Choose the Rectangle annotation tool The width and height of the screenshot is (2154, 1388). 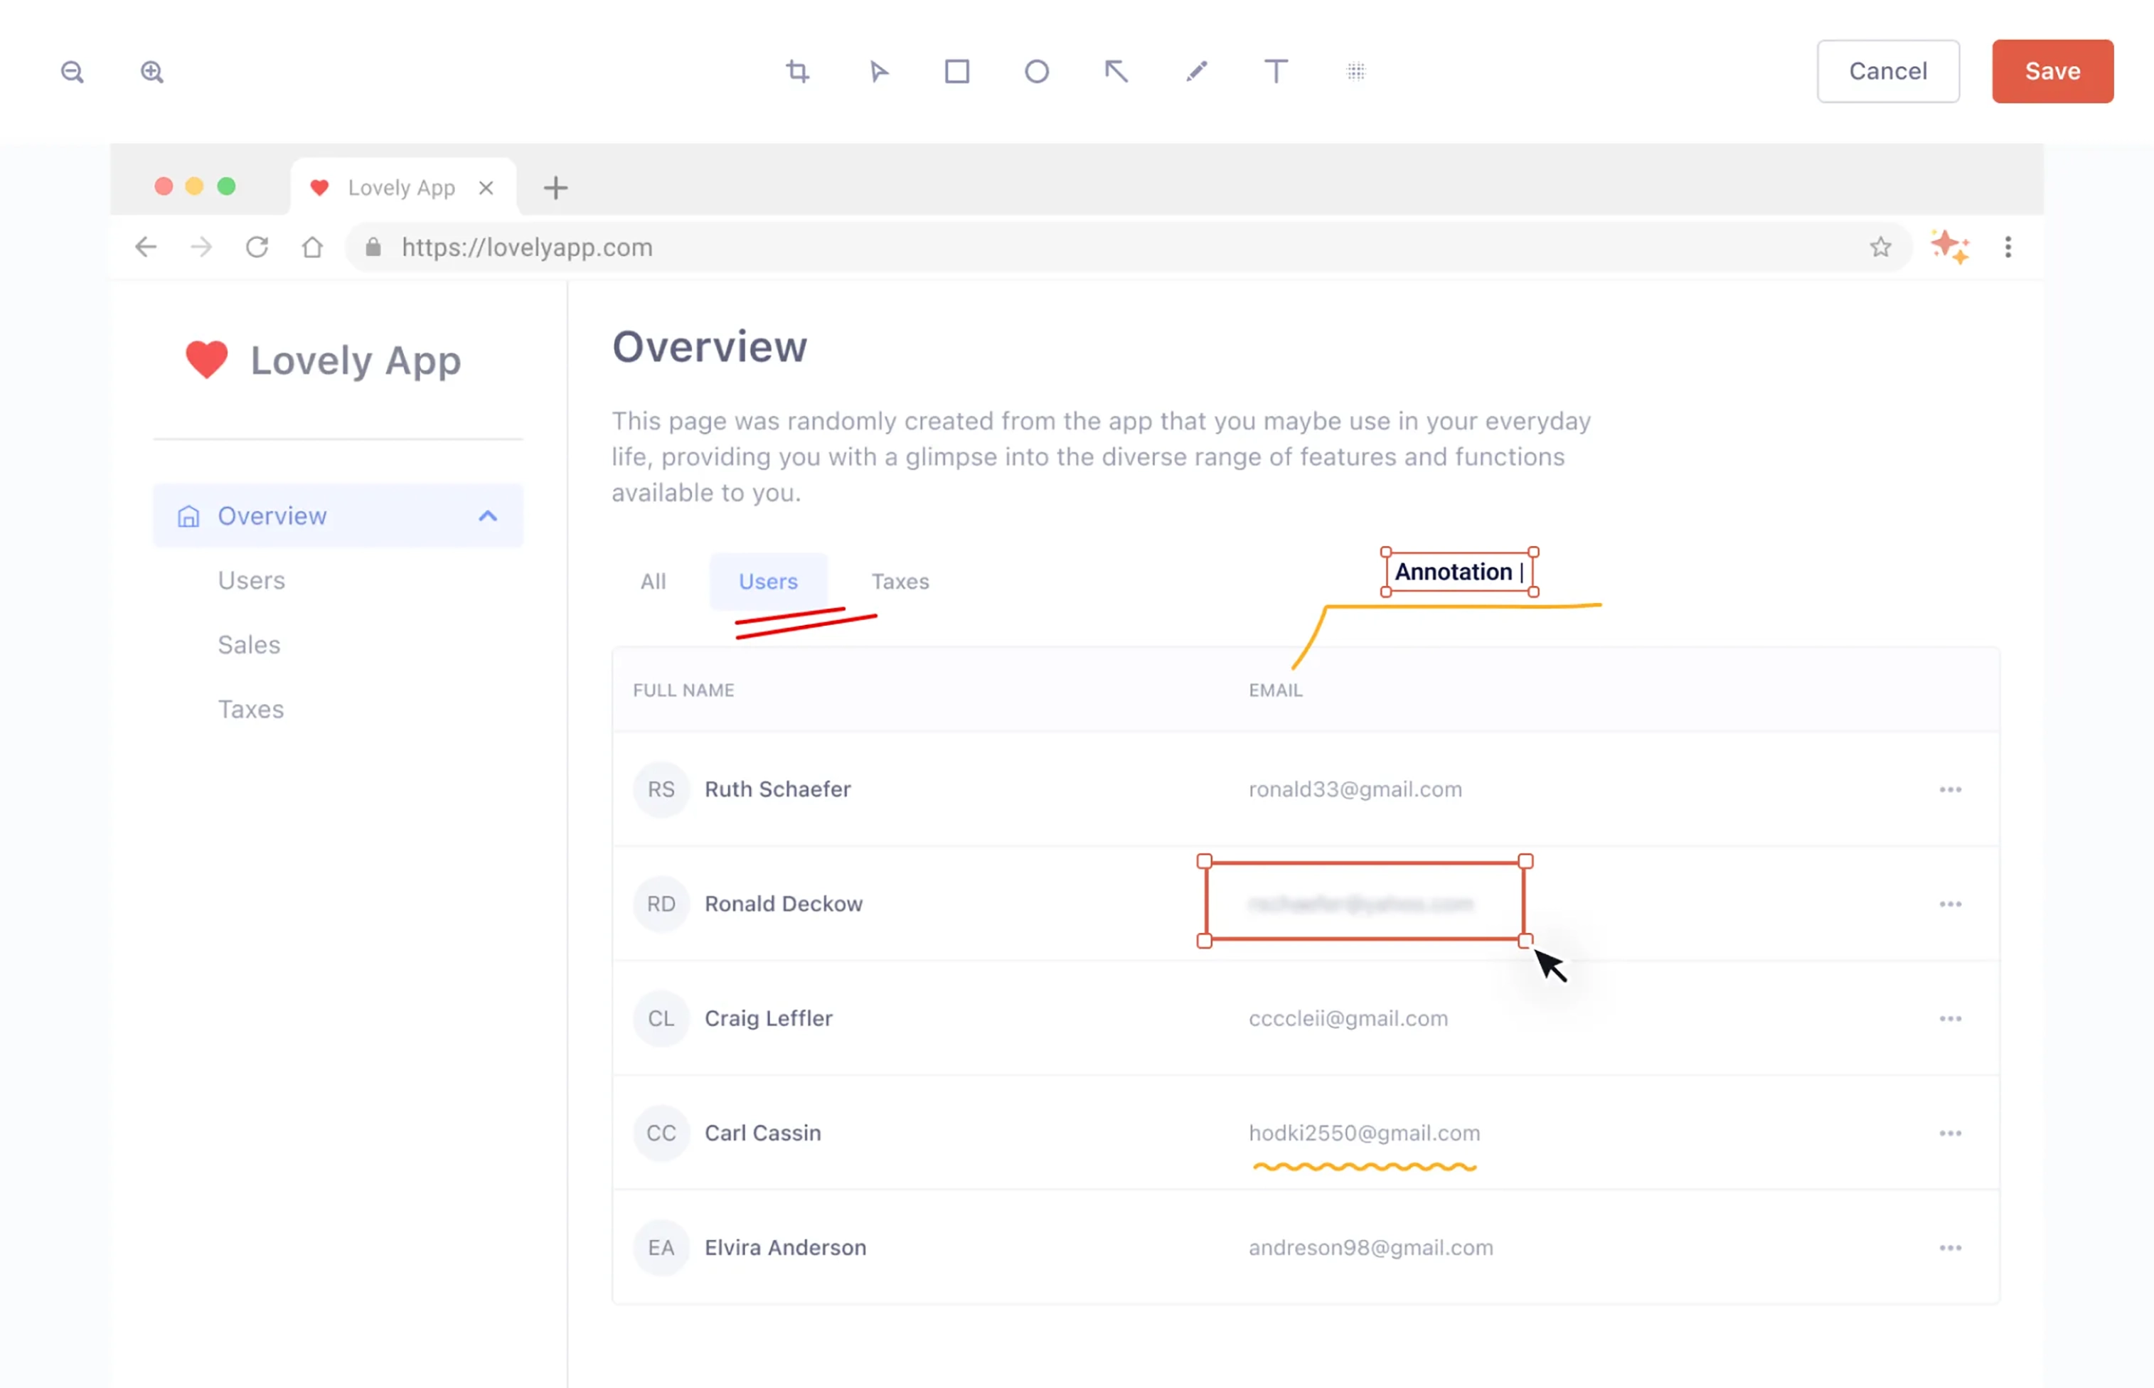click(x=957, y=71)
